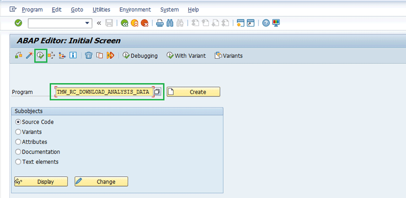Image resolution: width=406 pixels, height=198 pixels.
Task: Click the Print icon in toolbar
Action: pos(160,23)
